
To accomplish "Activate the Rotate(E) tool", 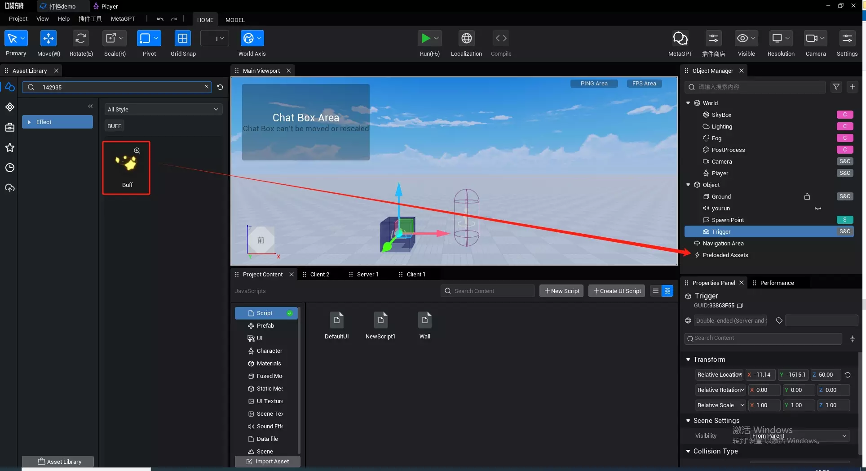I will point(81,38).
